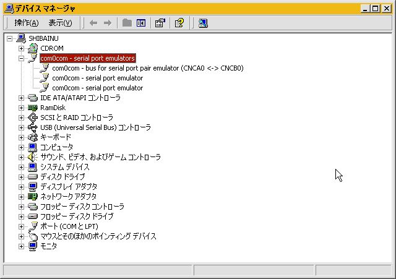Expand SCSI と RAID コントローラ node

[x=21, y=118]
